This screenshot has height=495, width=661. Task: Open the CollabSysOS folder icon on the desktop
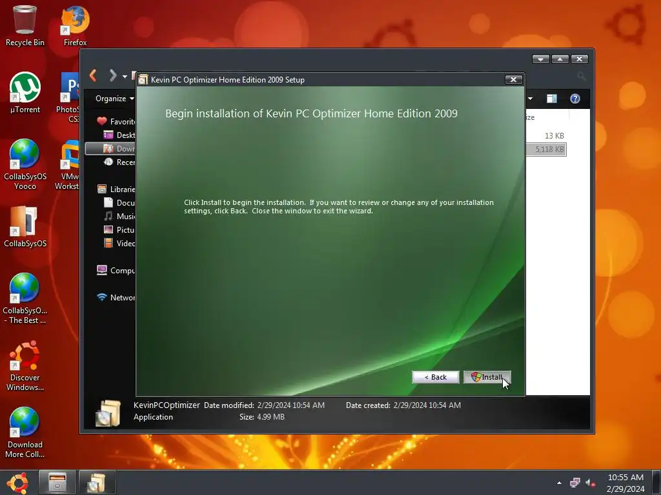[25, 226]
